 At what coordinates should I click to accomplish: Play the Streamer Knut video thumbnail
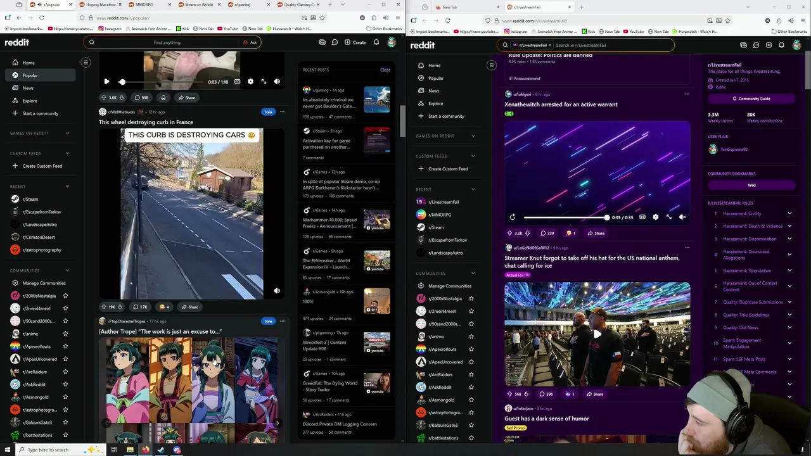tap(597, 334)
